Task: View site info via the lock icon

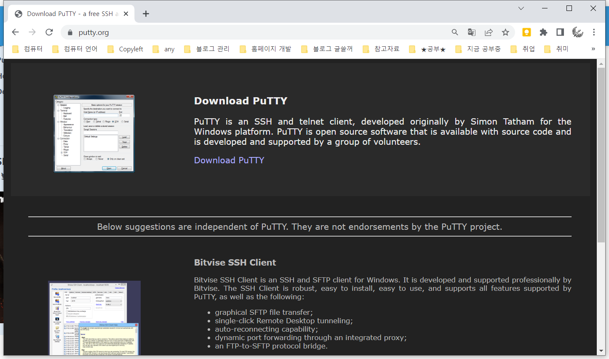Action: click(x=70, y=32)
